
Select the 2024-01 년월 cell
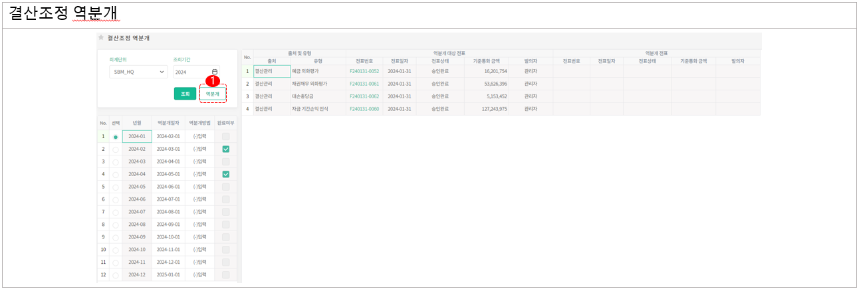click(136, 137)
